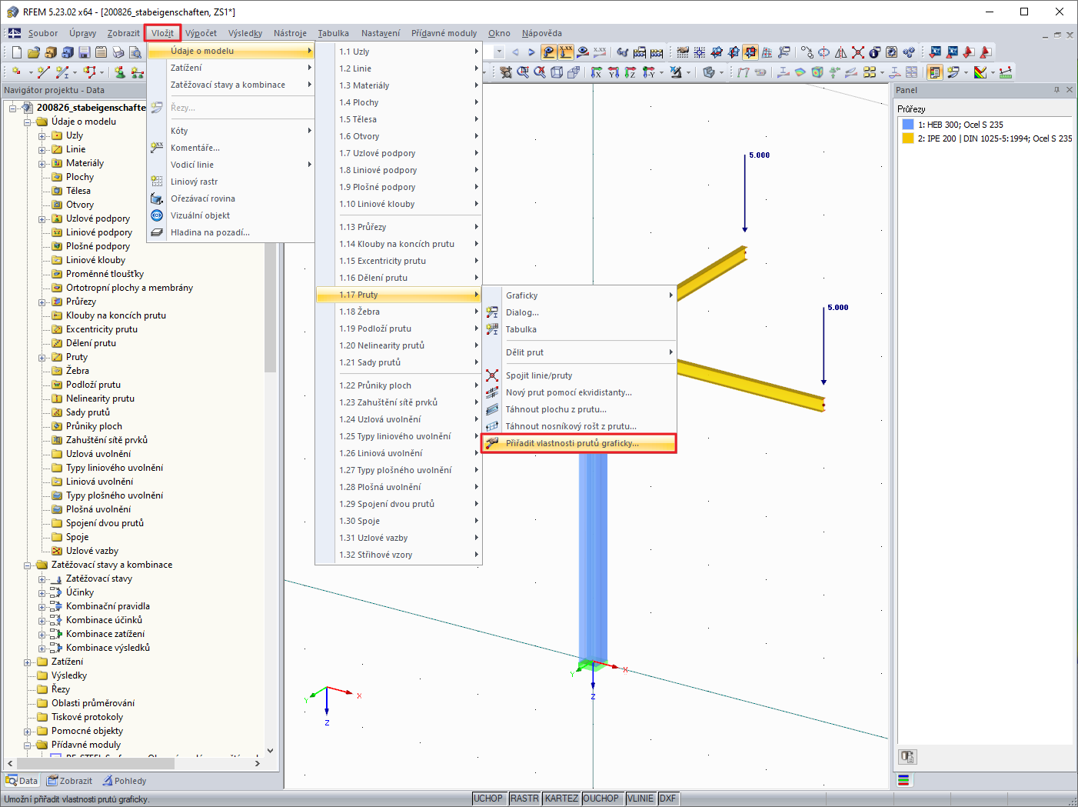Click the wireframe box view icon
This screenshot has width=1078, height=807.
click(x=557, y=72)
